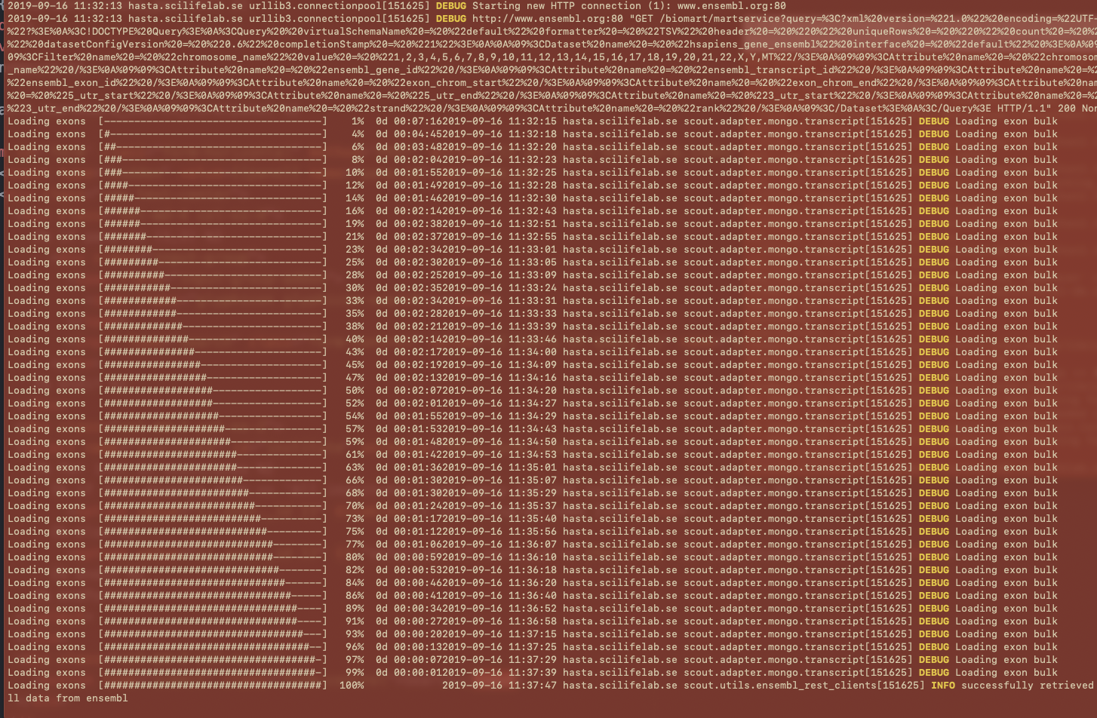1097x718 pixels.
Task: Click 'Loading exons' label on the 10% row
Action: tap(47, 173)
